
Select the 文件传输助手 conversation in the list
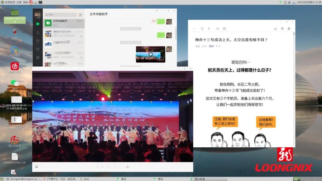tap(64, 23)
